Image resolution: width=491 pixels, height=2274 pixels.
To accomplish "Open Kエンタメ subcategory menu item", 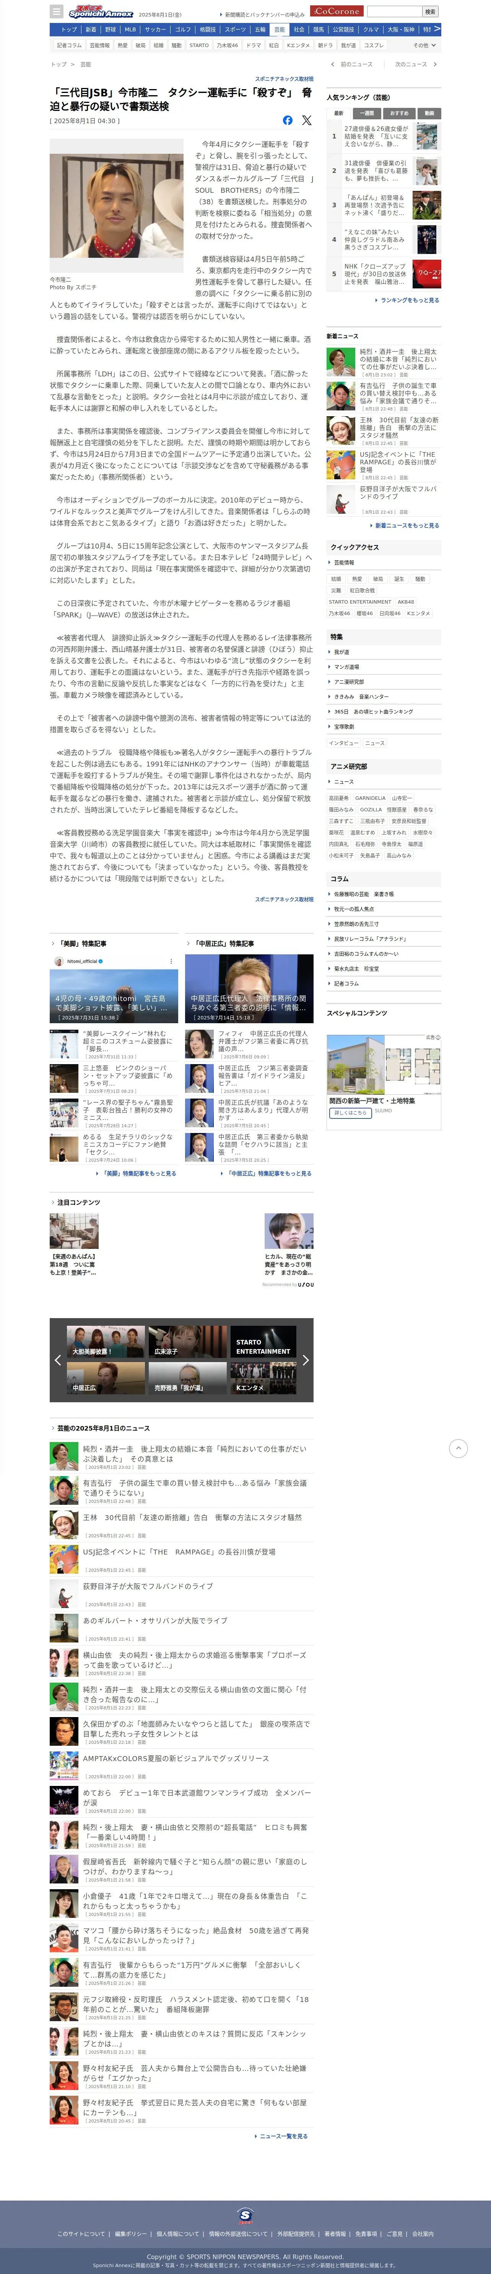I will (299, 45).
